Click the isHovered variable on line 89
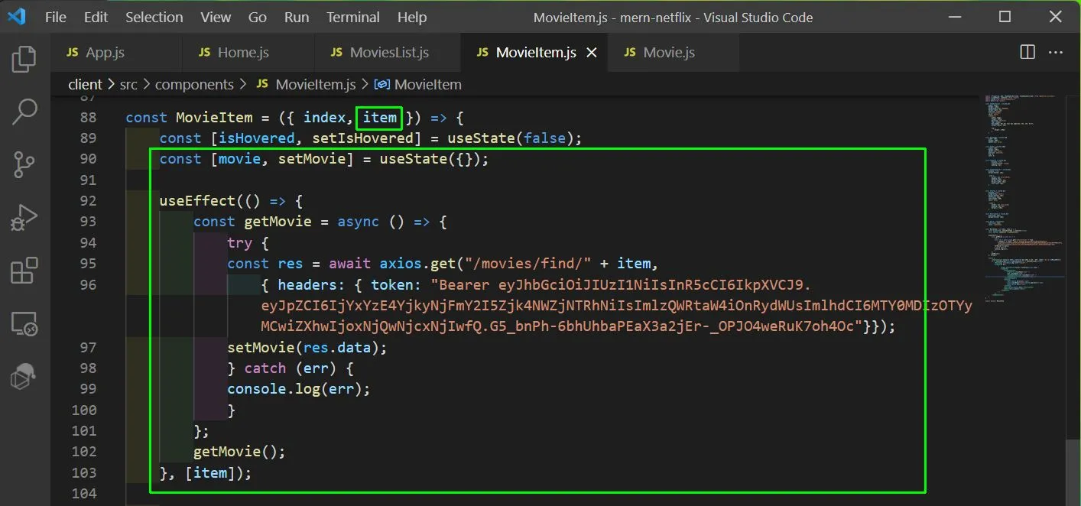 pyautogui.click(x=257, y=138)
